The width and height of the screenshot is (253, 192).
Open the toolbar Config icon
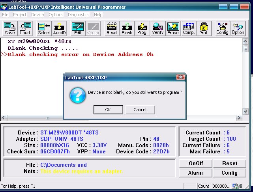tap(222, 28)
